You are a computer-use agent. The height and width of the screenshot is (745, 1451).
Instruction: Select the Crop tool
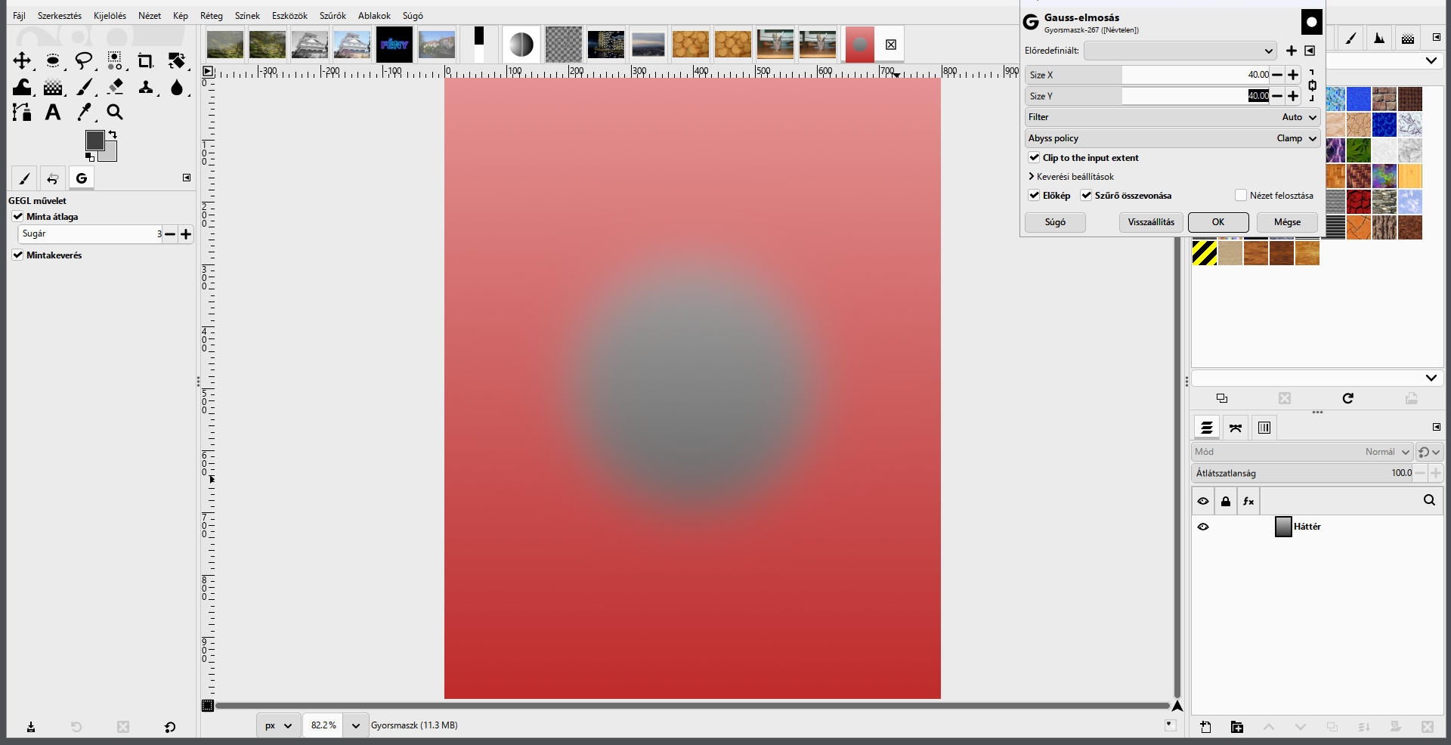145,60
